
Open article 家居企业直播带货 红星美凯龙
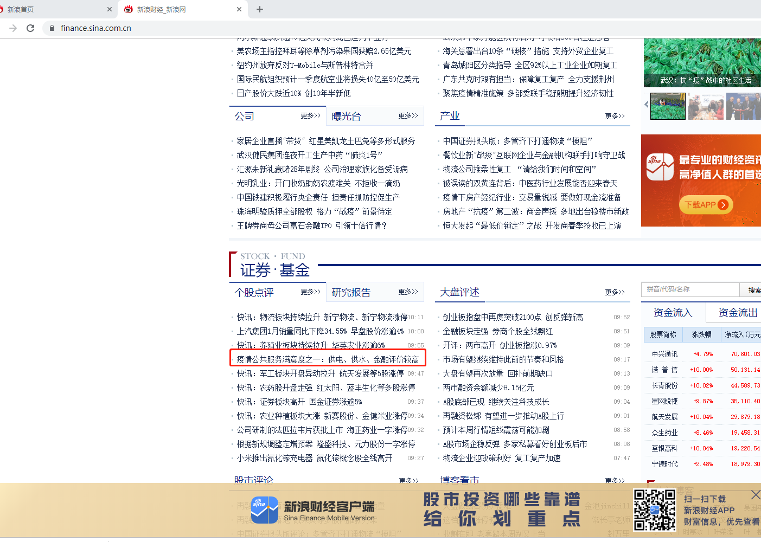[x=325, y=141]
